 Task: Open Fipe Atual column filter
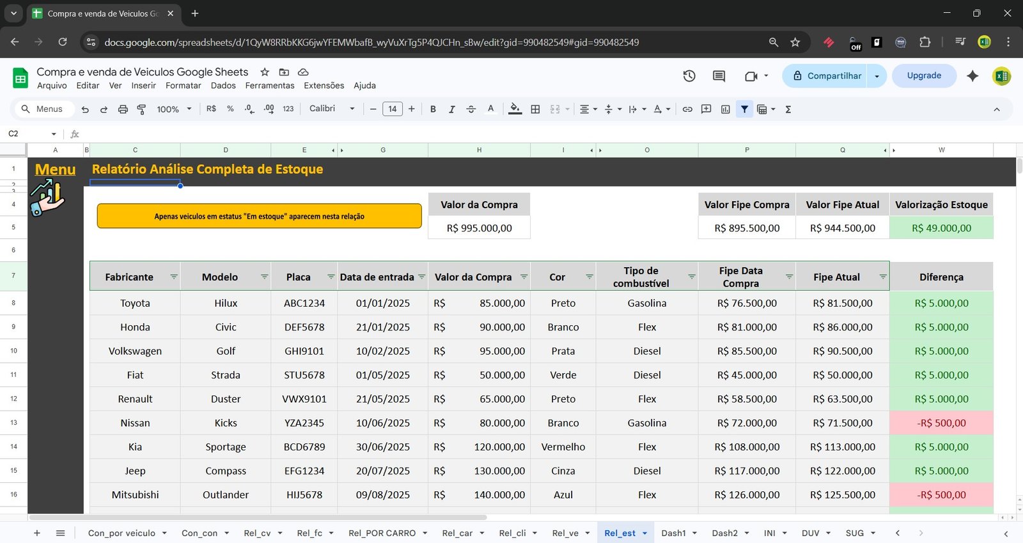(883, 277)
